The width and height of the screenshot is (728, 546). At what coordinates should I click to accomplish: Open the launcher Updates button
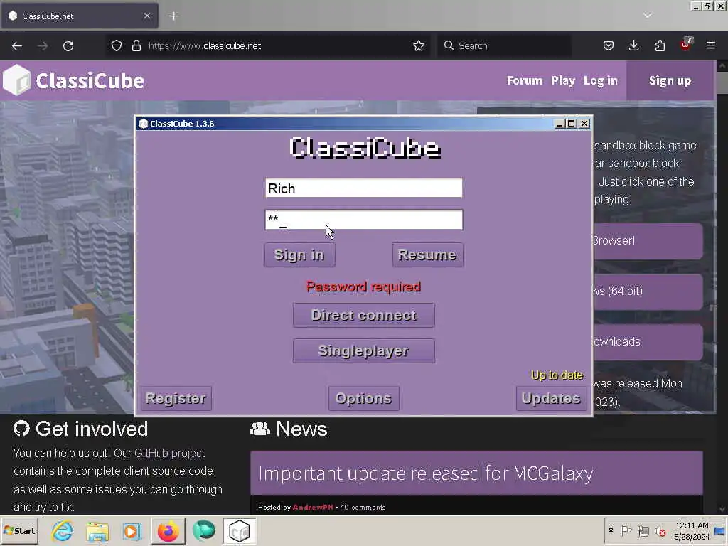551,398
